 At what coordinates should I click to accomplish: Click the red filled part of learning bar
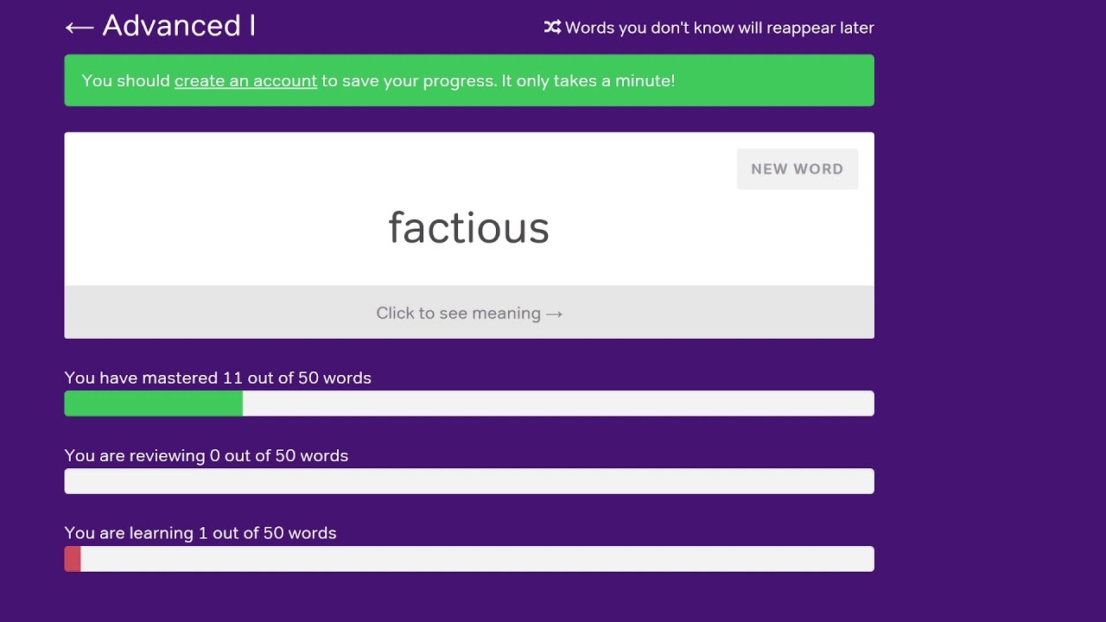coord(73,559)
